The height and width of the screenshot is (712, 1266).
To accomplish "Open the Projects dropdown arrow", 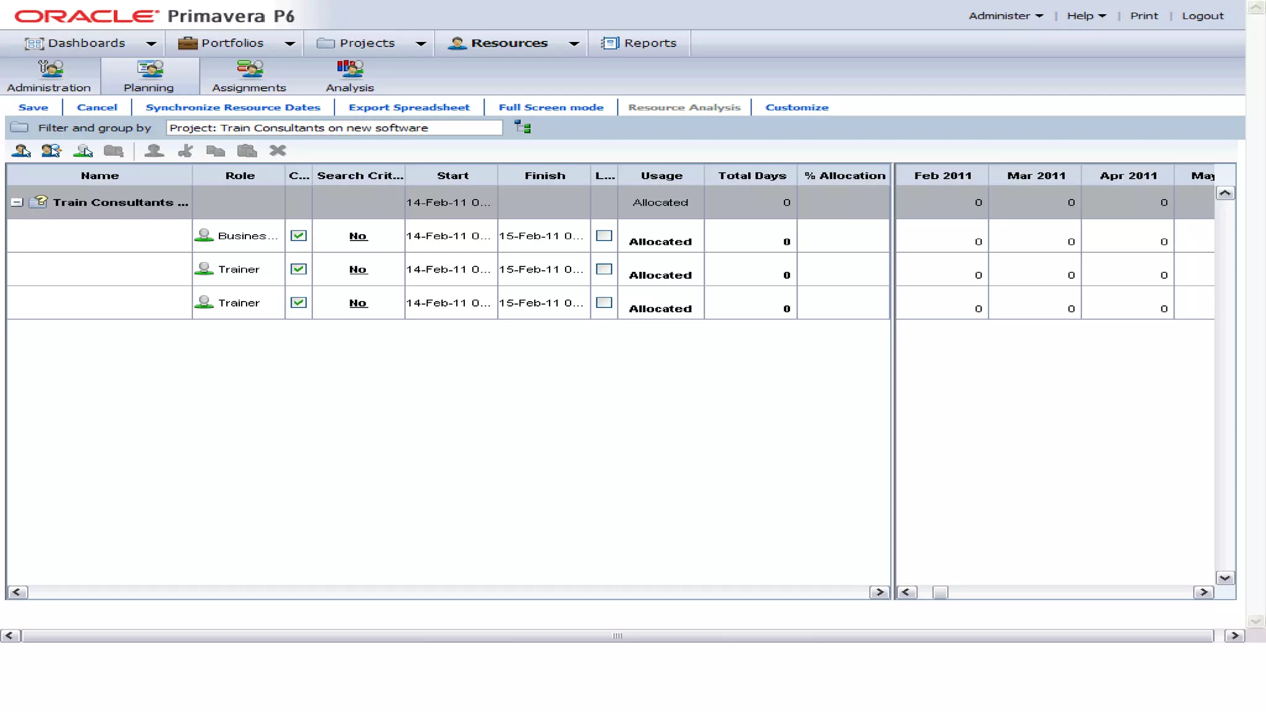I will click(421, 43).
